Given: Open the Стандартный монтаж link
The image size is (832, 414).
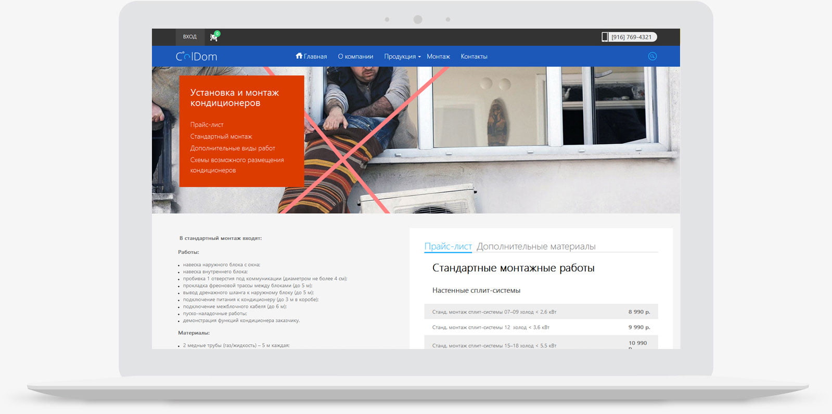Looking at the screenshot, I should pos(221,136).
